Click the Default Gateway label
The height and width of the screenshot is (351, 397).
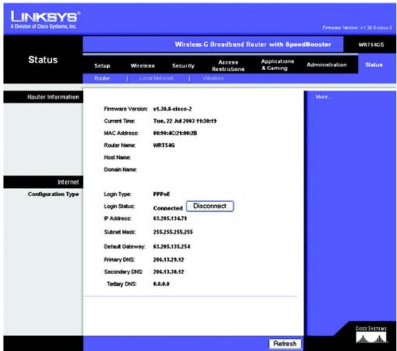[x=124, y=246]
